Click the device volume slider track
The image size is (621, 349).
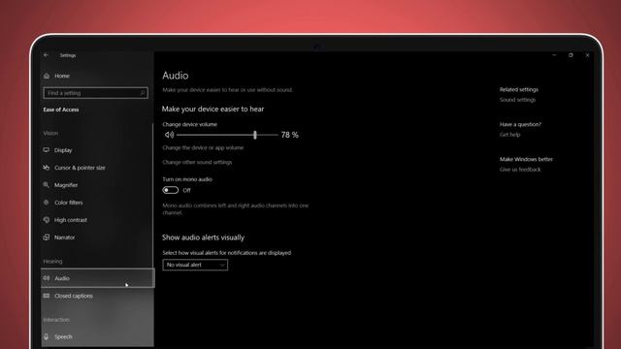coord(227,135)
